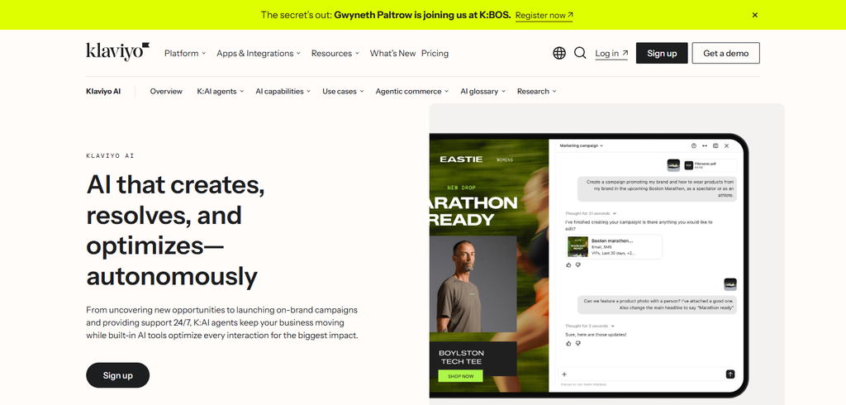Open Pricing page
This screenshot has width=846, height=405.
[435, 53]
